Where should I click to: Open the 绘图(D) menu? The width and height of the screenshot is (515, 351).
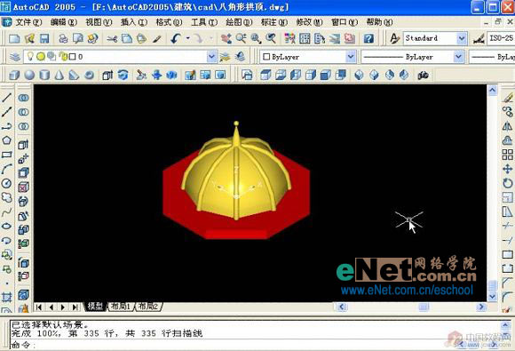[239, 22]
